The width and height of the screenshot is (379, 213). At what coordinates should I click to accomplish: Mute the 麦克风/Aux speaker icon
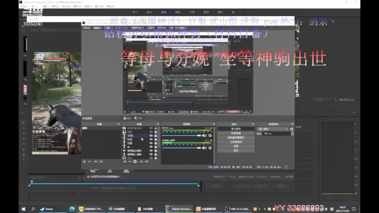(x=204, y=135)
